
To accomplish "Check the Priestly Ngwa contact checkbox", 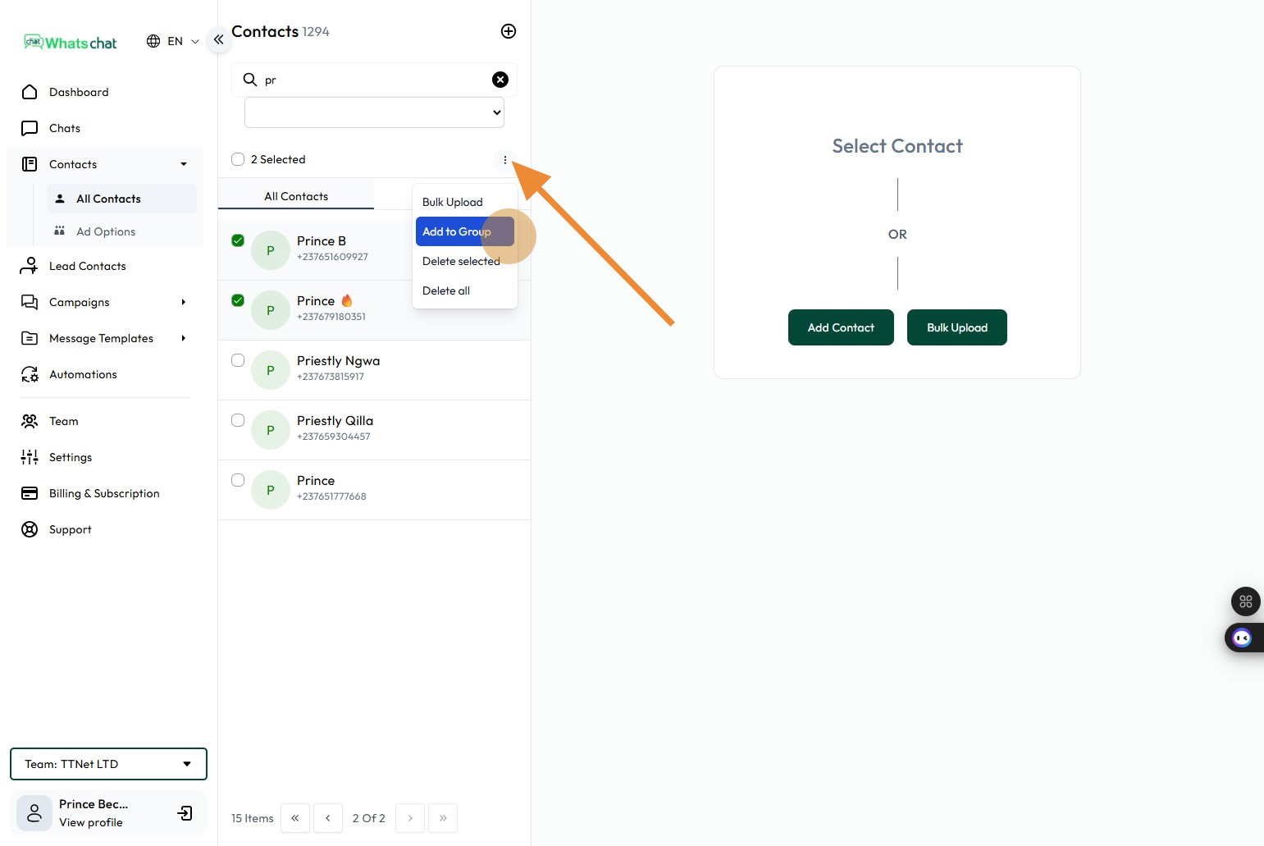I will coord(238,360).
